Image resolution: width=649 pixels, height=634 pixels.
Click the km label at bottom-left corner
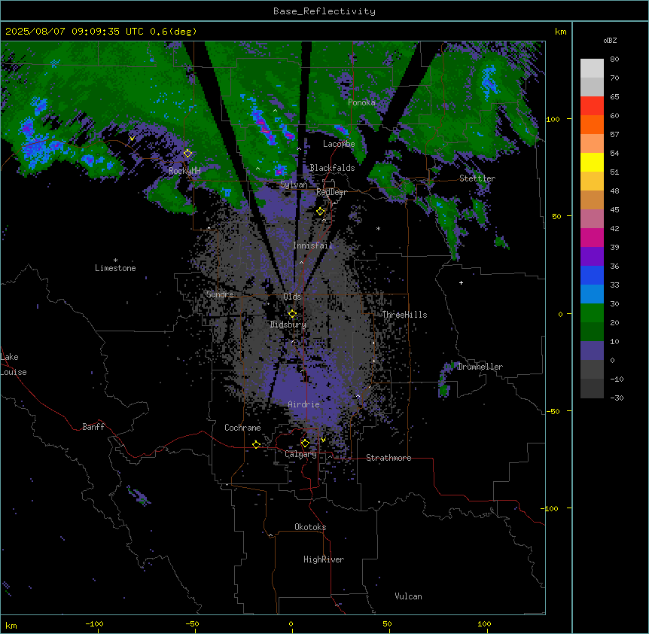11,625
